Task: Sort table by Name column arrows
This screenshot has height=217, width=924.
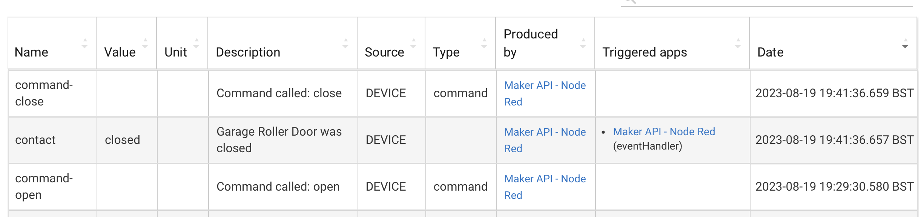Action: coord(84,43)
